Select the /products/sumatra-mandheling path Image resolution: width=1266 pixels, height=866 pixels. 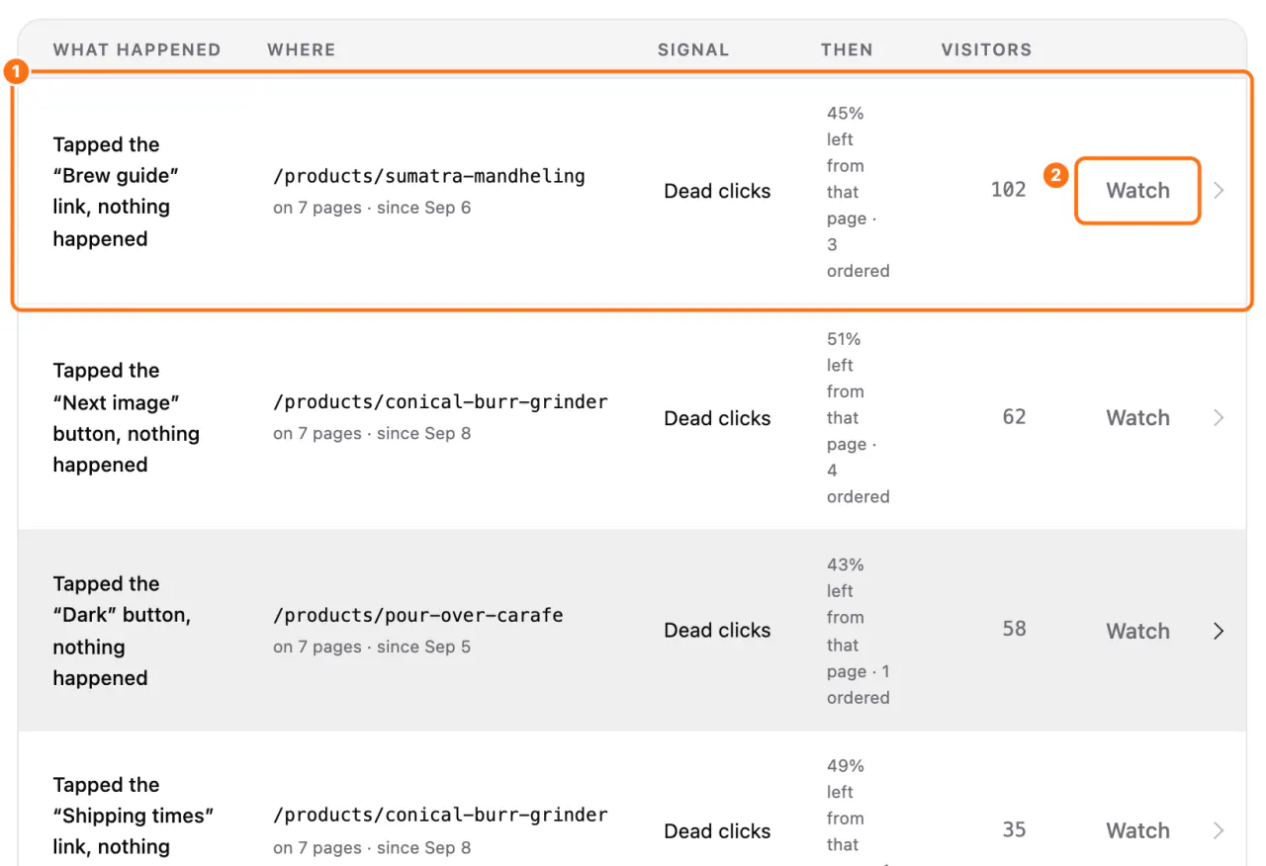tap(429, 176)
